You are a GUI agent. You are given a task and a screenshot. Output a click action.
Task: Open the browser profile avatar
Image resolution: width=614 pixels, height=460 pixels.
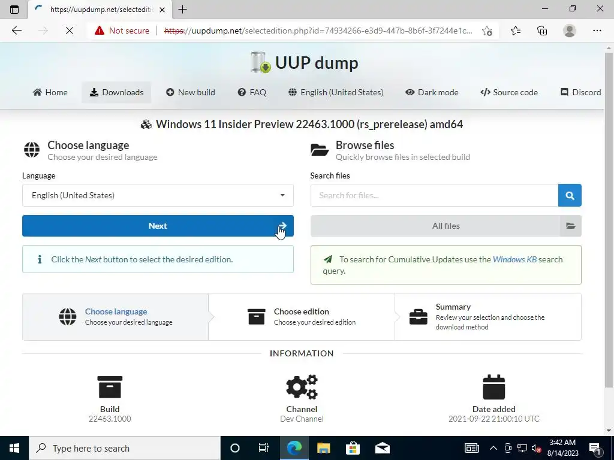(x=570, y=31)
